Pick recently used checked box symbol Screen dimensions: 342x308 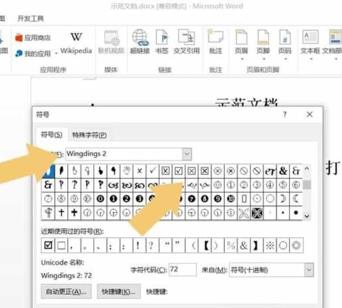48,245
